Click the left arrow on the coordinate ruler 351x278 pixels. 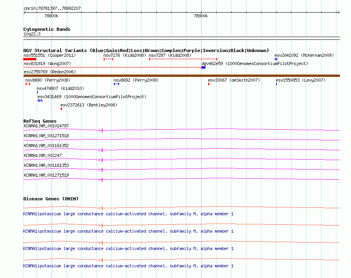(25, 13)
